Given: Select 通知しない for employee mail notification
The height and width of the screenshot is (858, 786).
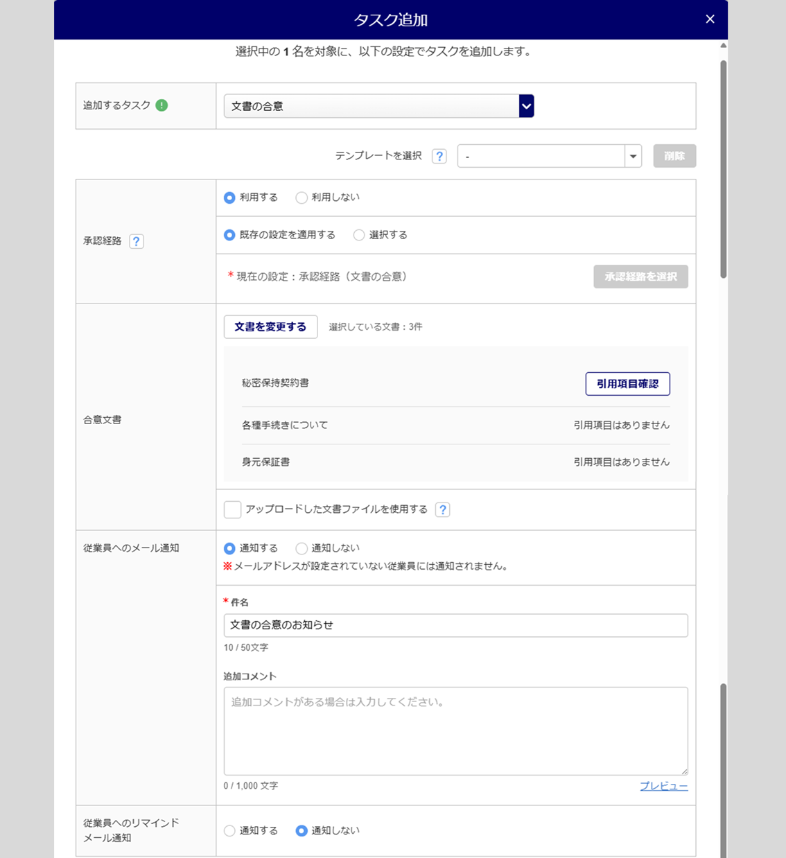Looking at the screenshot, I should [x=302, y=548].
